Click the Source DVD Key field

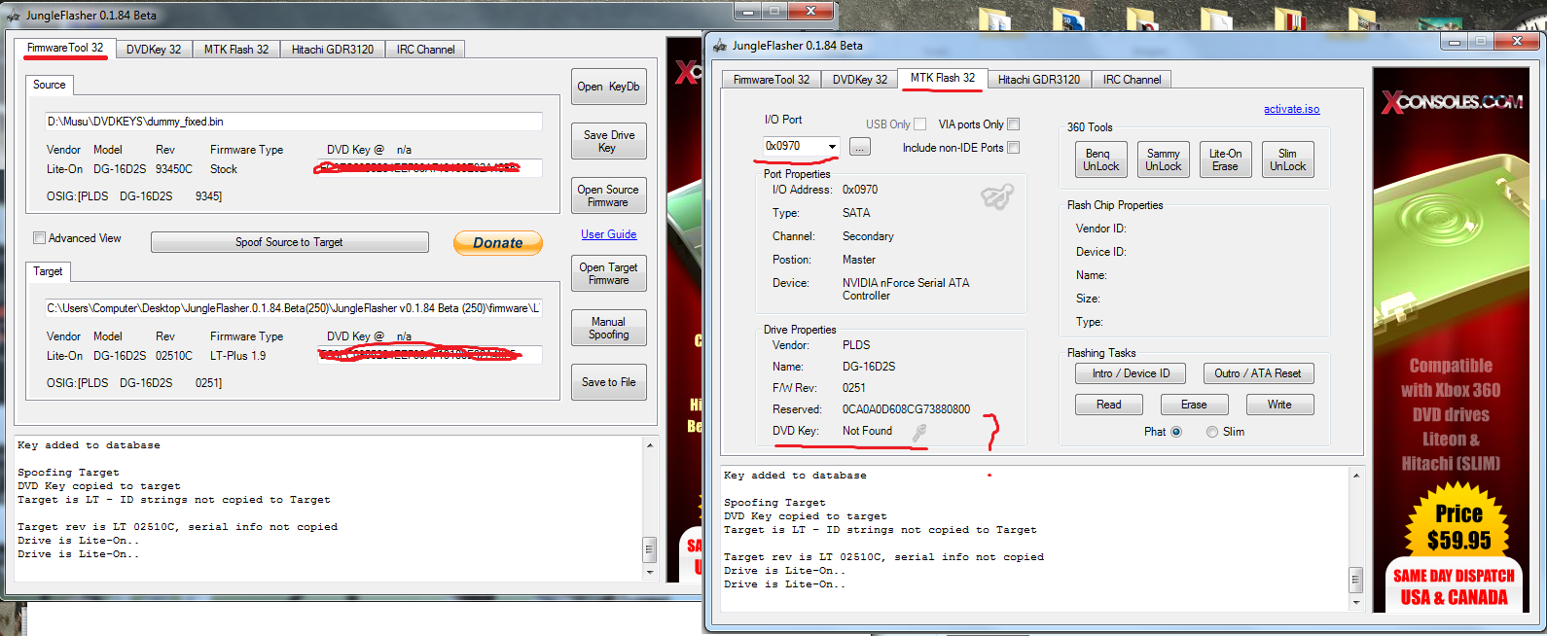(429, 168)
